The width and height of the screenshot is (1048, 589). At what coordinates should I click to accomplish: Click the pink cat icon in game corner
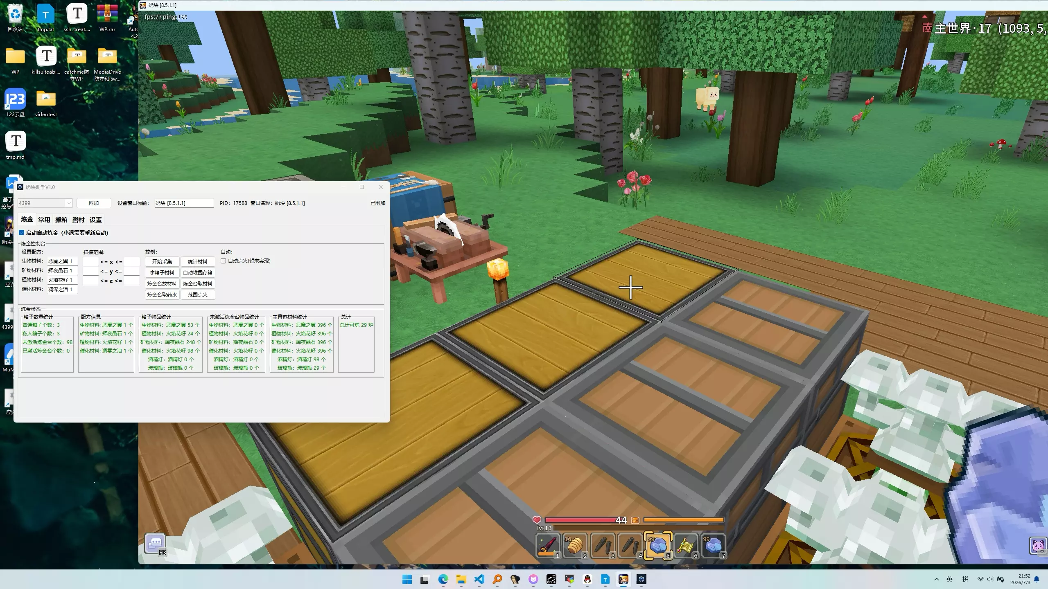(x=1038, y=546)
